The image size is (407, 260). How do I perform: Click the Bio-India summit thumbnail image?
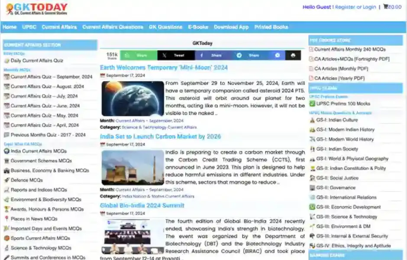coord(132,237)
